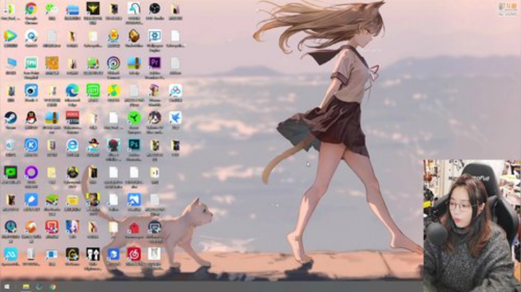Switch to Chrome on the taskbar

[53, 287]
